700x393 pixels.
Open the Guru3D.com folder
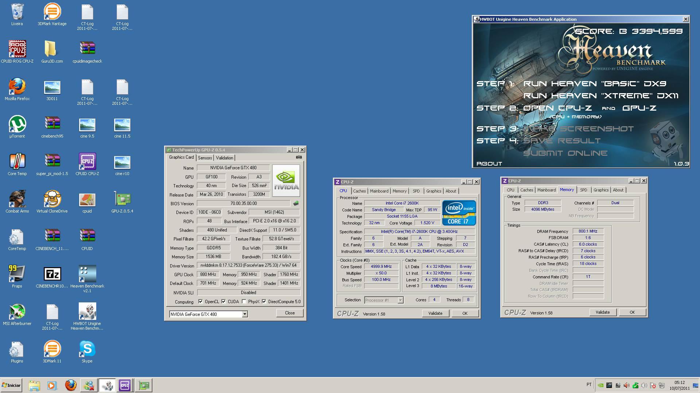[52, 52]
